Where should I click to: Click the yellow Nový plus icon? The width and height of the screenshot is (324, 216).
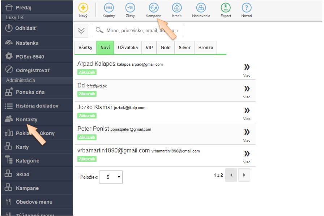(x=83, y=8)
